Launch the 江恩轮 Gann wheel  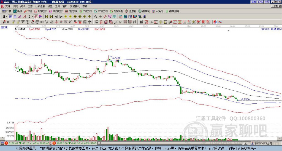[x=131, y=11]
